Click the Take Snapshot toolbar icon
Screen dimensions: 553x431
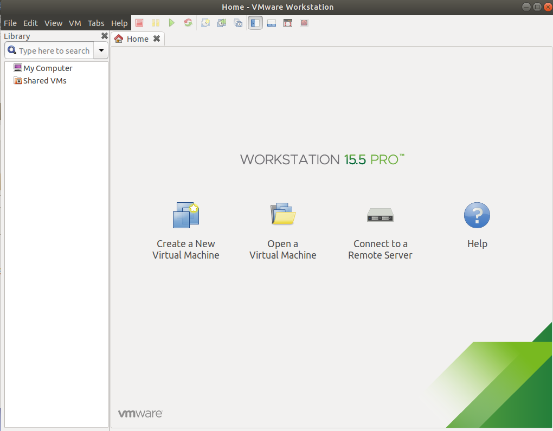205,23
